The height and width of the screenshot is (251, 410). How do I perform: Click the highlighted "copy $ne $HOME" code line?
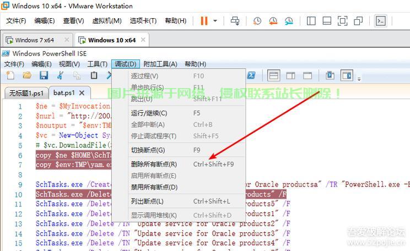[x=73, y=155]
